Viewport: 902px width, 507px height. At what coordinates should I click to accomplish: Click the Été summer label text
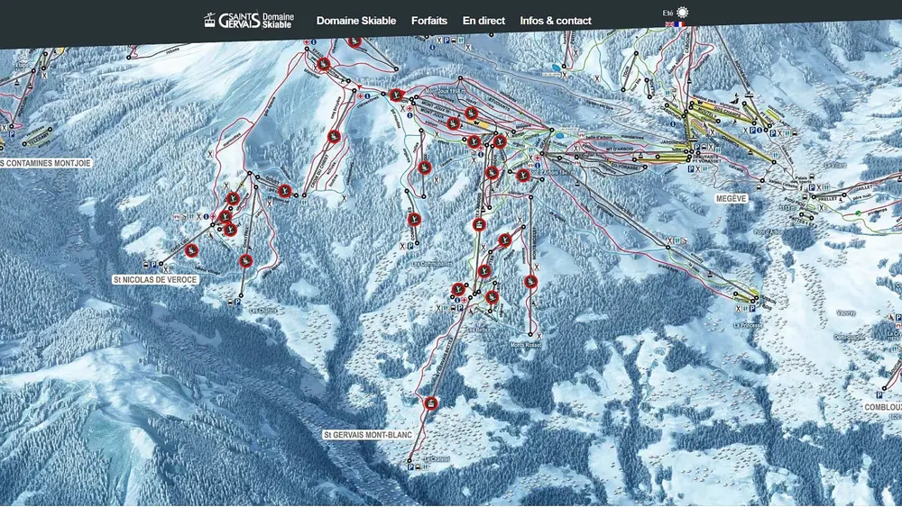(667, 13)
